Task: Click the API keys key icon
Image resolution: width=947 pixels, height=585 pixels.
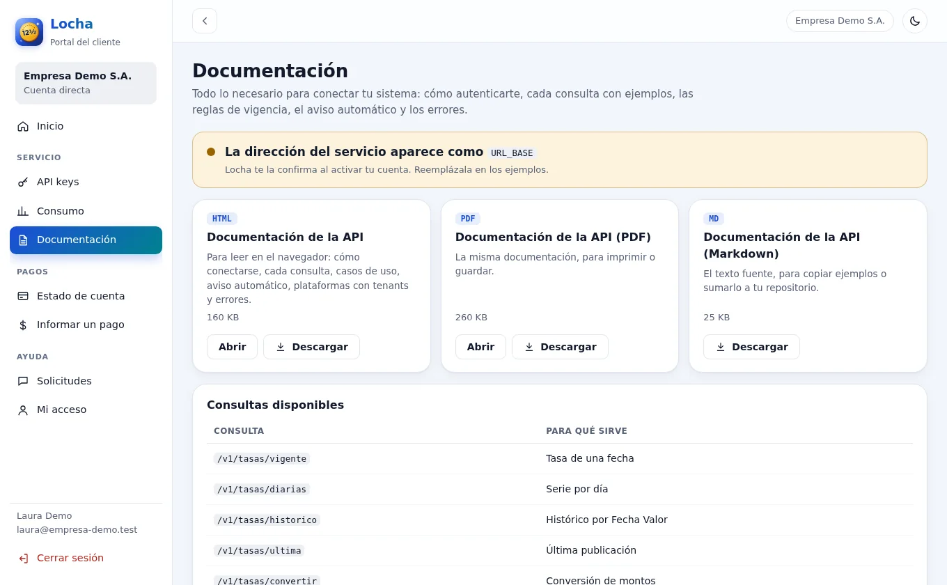Action: pyautogui.click(x=23, y=182)
